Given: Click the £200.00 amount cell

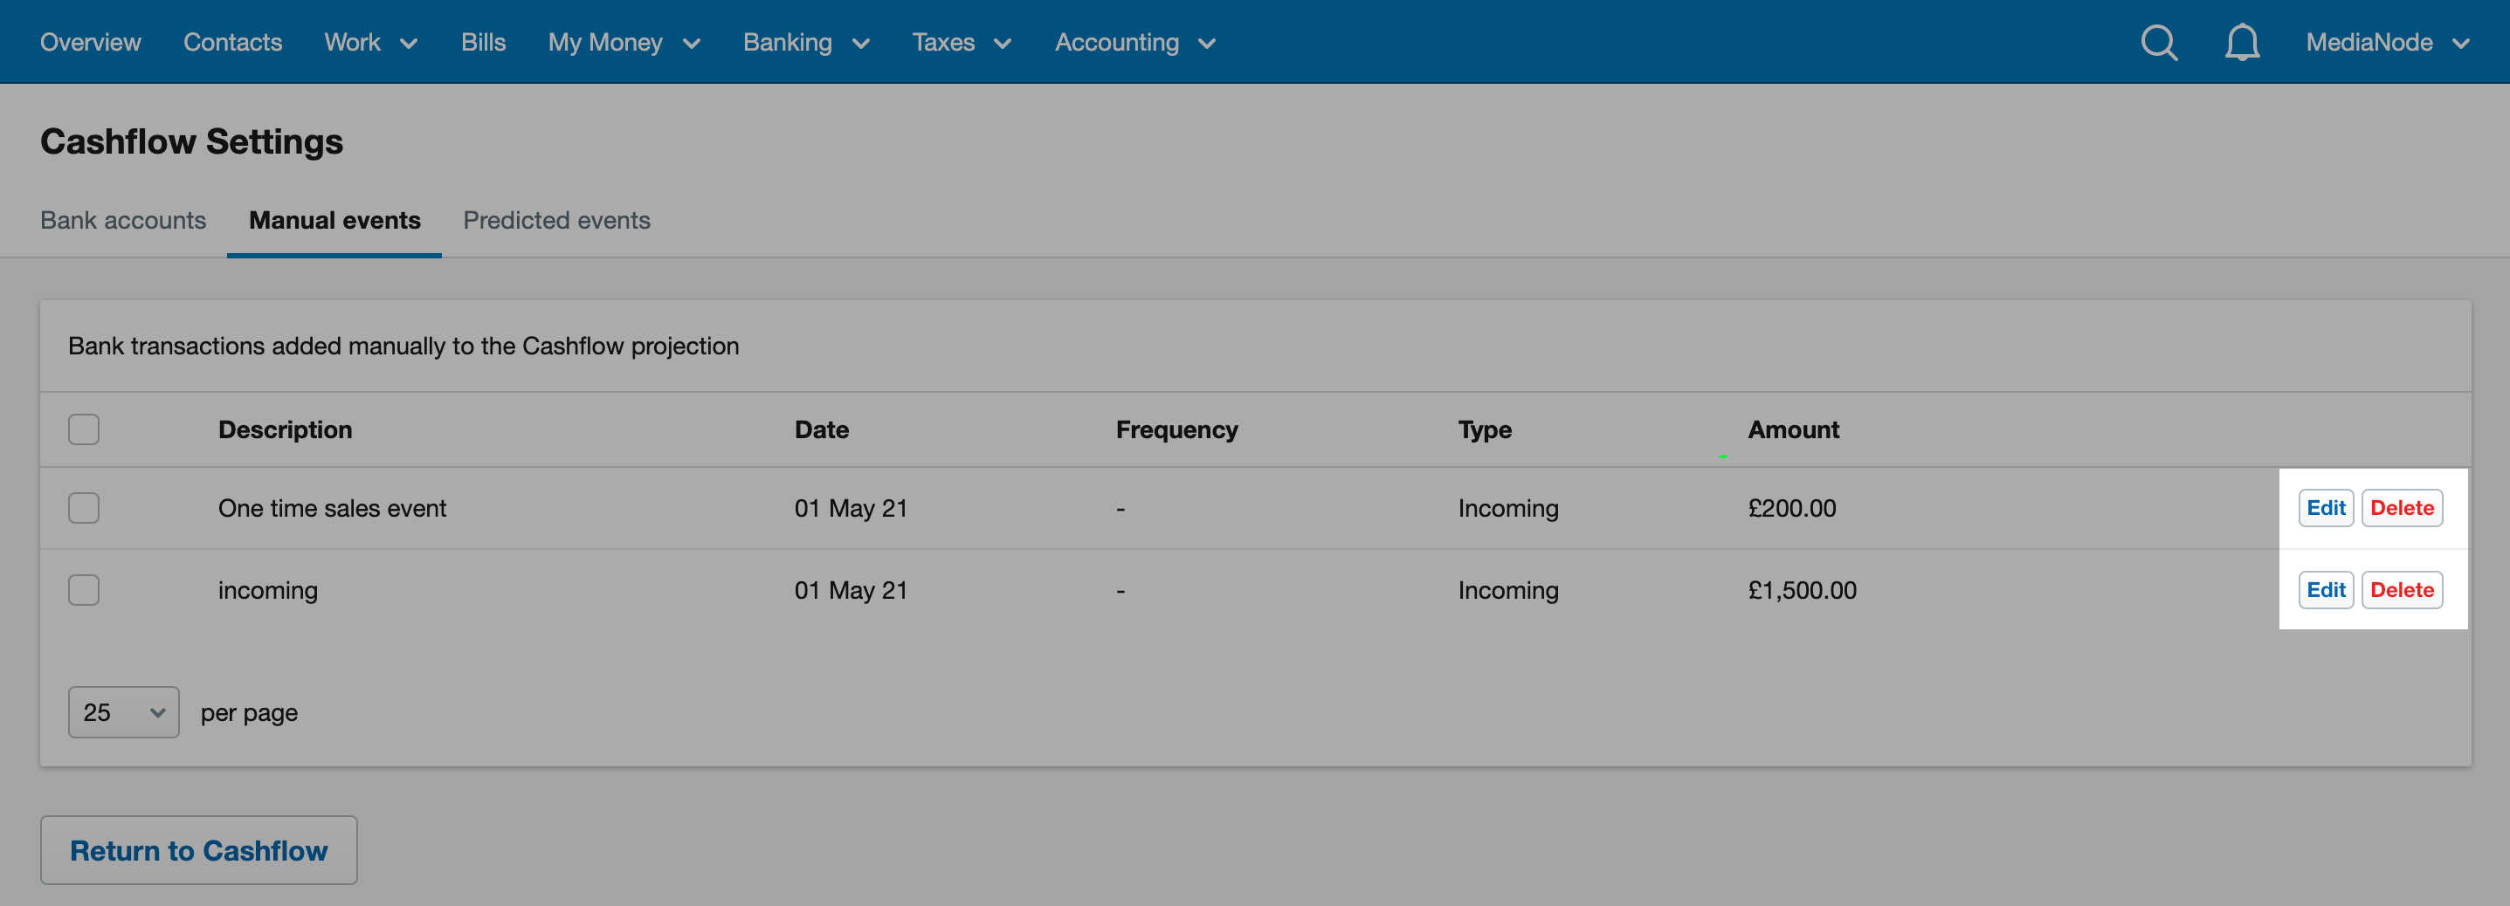Looking at the screenshot, I should tap(1792, 508).
